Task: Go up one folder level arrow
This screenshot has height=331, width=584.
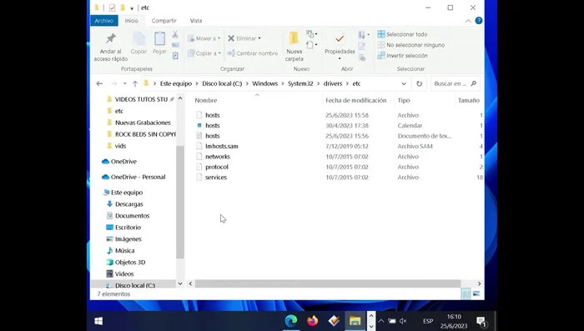Action: (x=135, y=83)
